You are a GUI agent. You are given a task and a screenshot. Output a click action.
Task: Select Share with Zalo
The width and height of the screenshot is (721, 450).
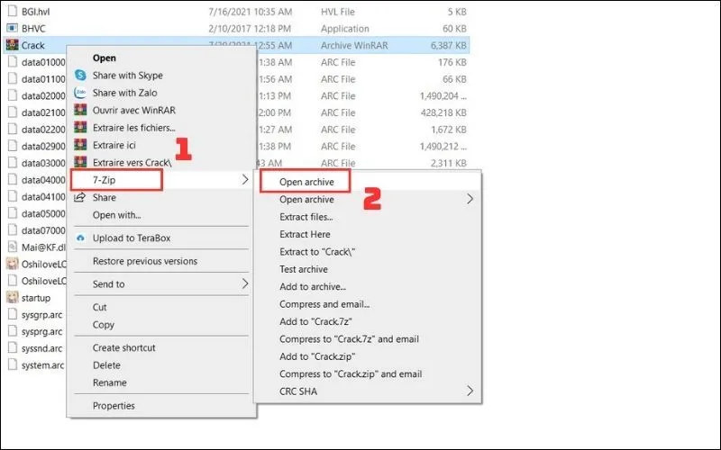click(x=124, y=93)
